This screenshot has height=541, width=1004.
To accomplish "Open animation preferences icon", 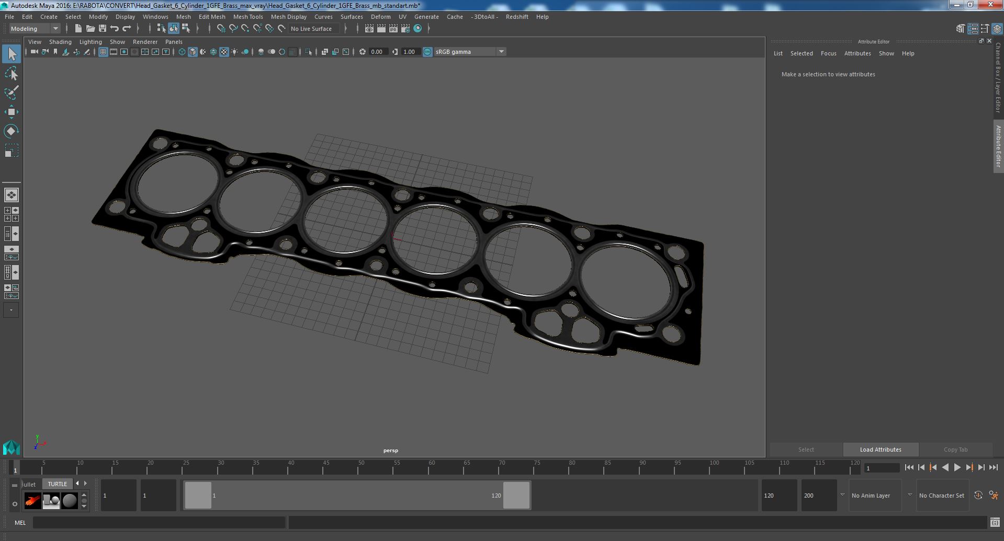I will tap(994, 496).
